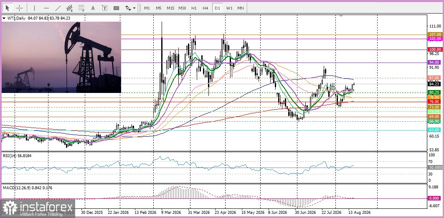Click the 23 Apr 2026 date label
This screenshot has width=444, height=218.
(x=225, y=212)
